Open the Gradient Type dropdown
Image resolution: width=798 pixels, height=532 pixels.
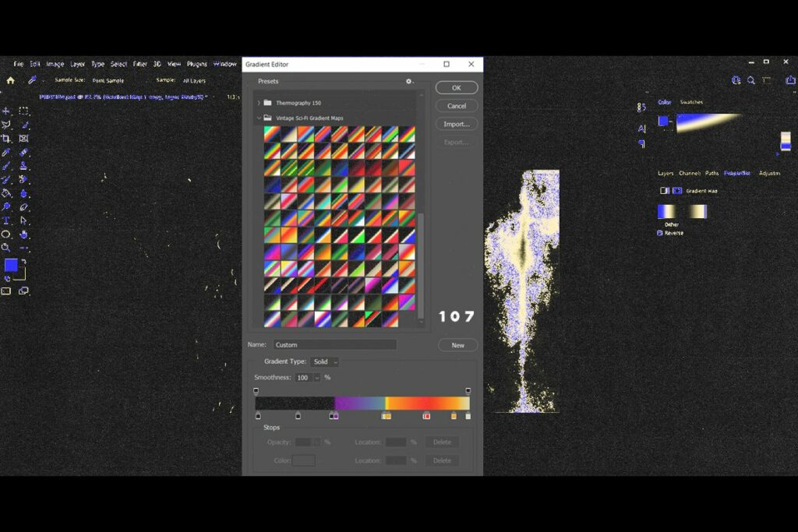pyautogui.click(x=324, y=361)
